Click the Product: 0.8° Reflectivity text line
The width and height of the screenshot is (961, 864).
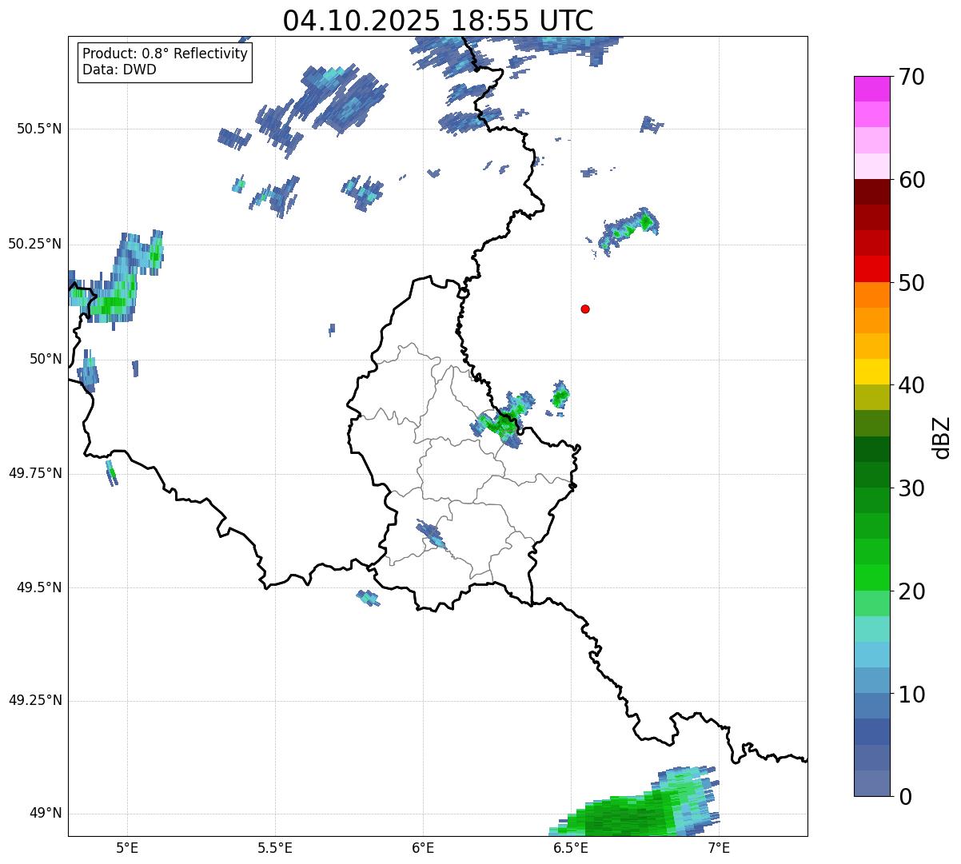tap(165, 54)
